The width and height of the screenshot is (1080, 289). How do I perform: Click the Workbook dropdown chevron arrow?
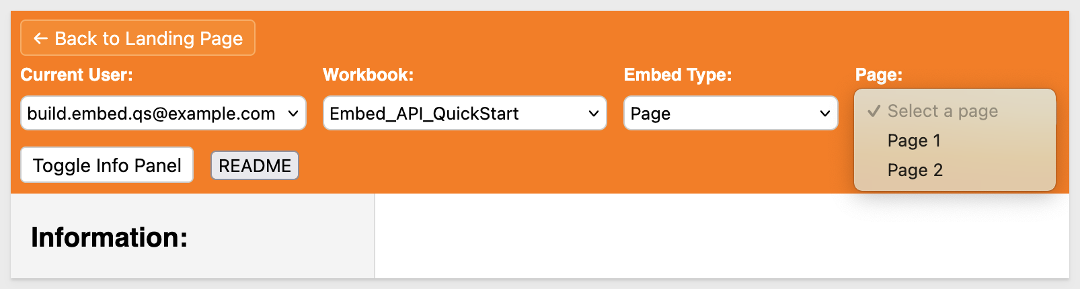[594, 114]
